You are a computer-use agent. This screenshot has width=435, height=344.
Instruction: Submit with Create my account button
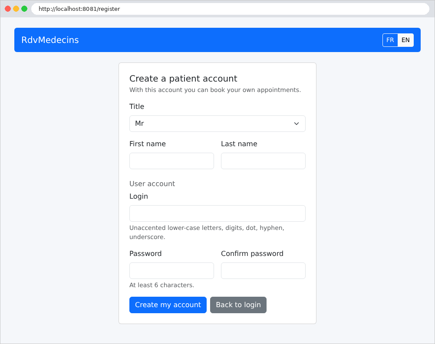pos(168,305)
